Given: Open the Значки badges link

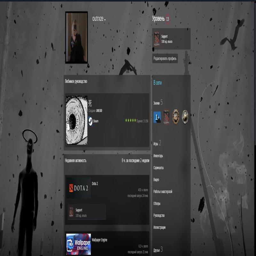Looking at the screenshot, I should click(x=156, y=103).
